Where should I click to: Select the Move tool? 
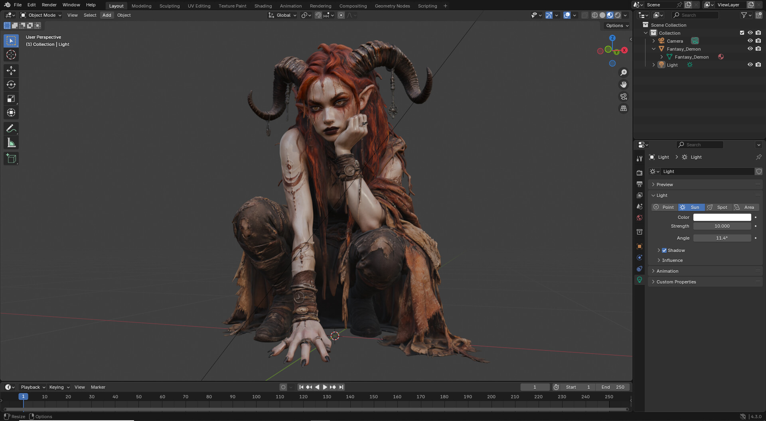11,71
